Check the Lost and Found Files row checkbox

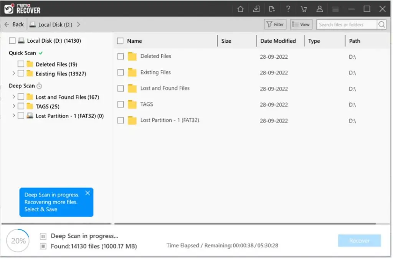point(121,89)
